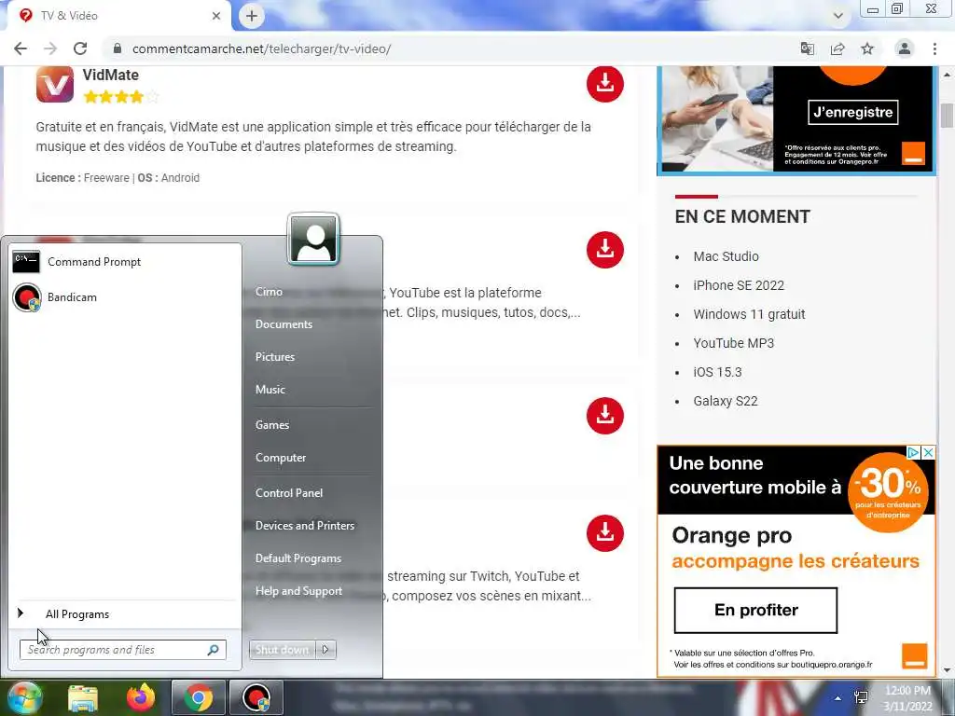955x716 pixels.
Task: Click the Shut down button
Action: point(283,650)
